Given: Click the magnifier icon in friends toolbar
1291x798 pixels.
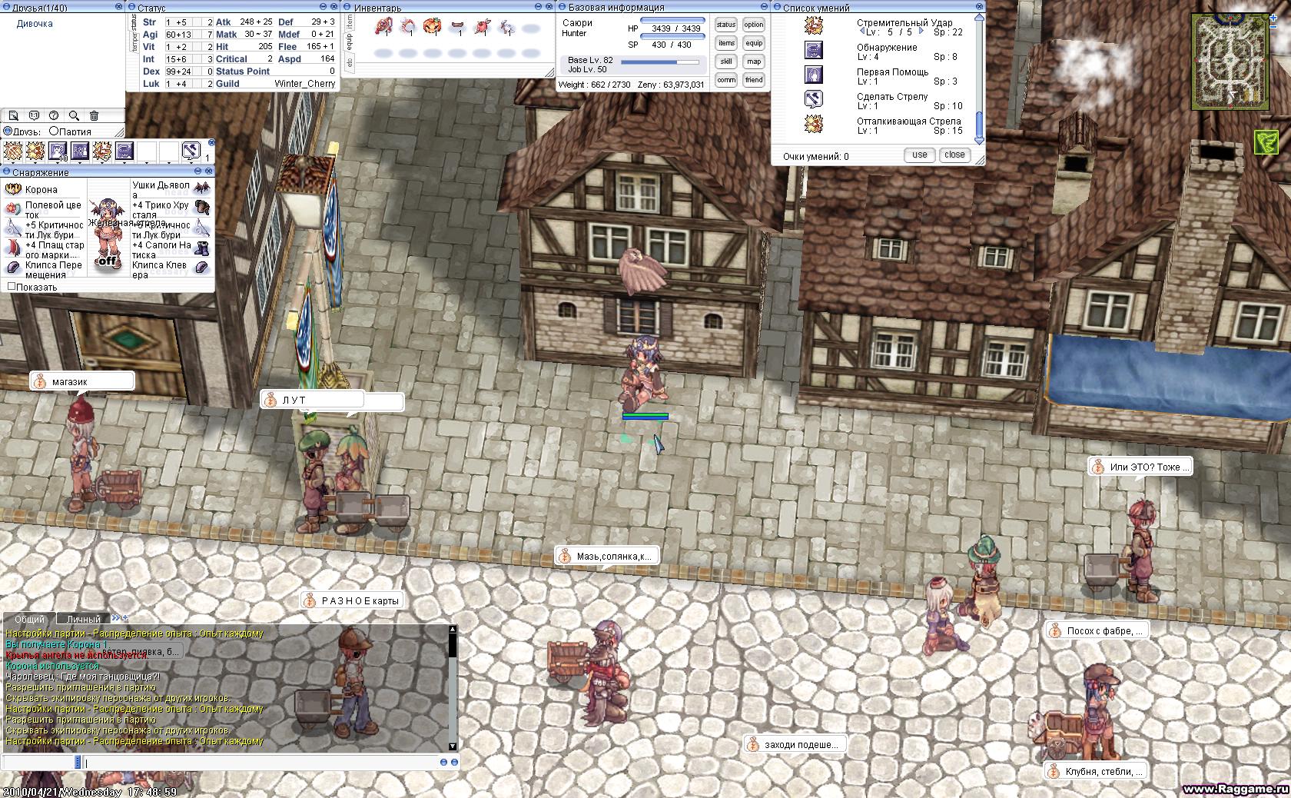Looking at the screenshot, I should (75, 115).
